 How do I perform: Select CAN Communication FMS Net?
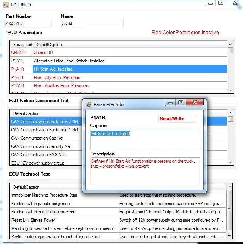tap(46, 154)
